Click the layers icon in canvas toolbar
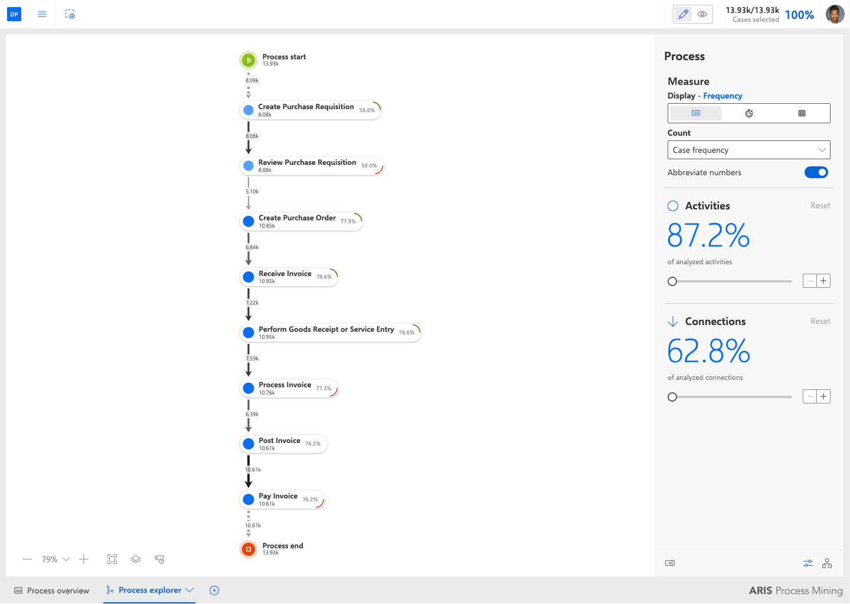Viewport: 850px width, 604px height. click(136, 559)
